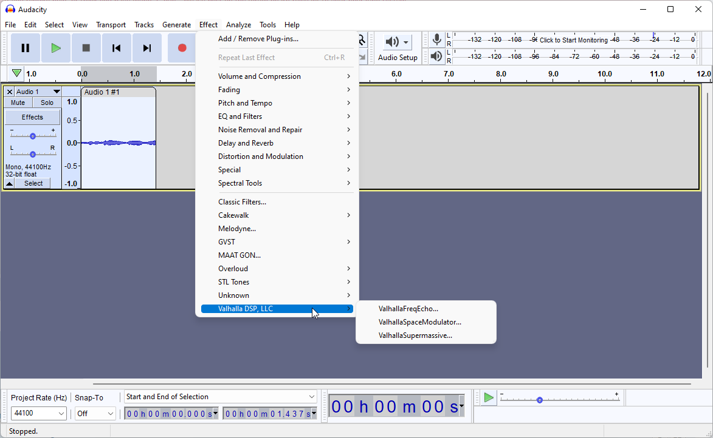Open the Snap-To dropdown set to Off
Screen dimensions: 713x438
coord(95,413)
